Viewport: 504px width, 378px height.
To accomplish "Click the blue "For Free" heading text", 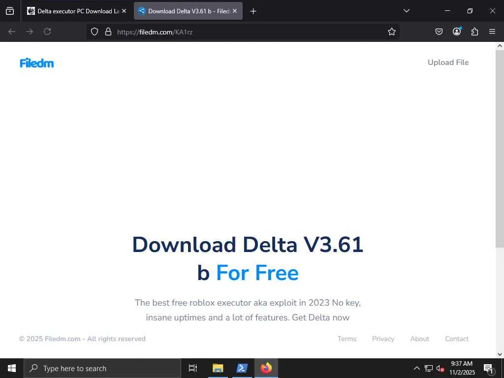I will (x=257, y=273).
